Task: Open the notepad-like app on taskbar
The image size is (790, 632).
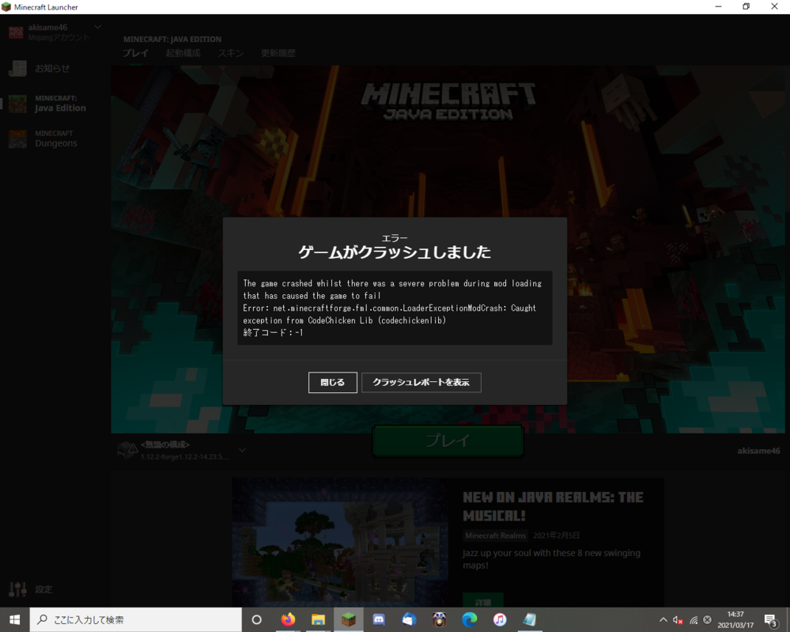Action: [x=530, y=619]
